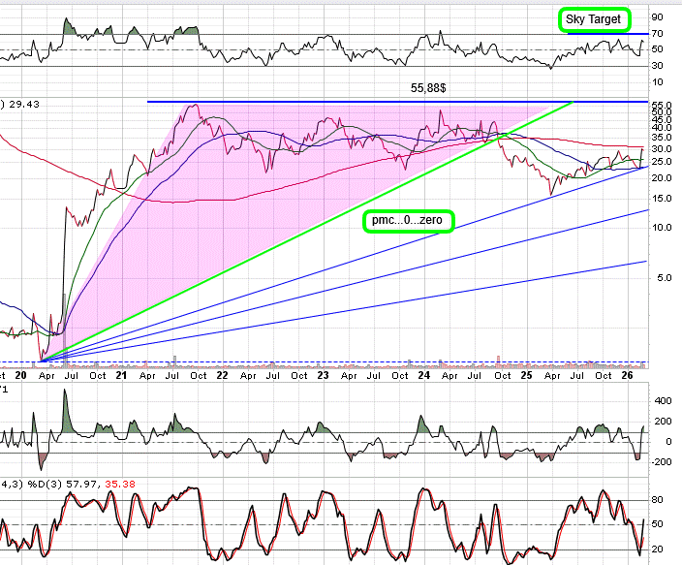Viewport: 682px width, 565px height.
Task: Select the 55,88$ price level text
Action: tap(429, 87)
